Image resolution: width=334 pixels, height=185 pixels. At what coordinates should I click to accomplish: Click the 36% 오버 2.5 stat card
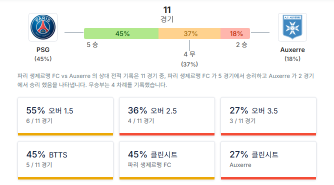167,116
